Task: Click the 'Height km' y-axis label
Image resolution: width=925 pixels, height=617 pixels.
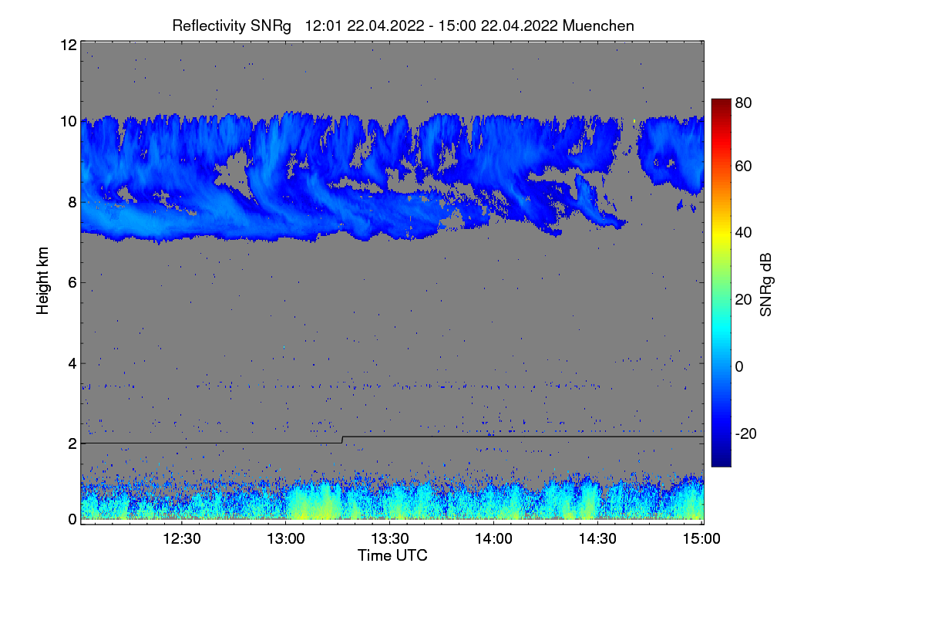Action: pyautogui.click(x=42, y=282)
